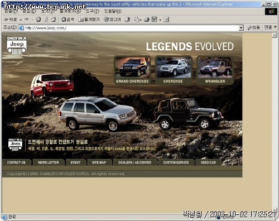This screenshot has height=221, width=279.
Task: Click the silver Grand Cherokee in the photo
Action: tap(97, 113)
